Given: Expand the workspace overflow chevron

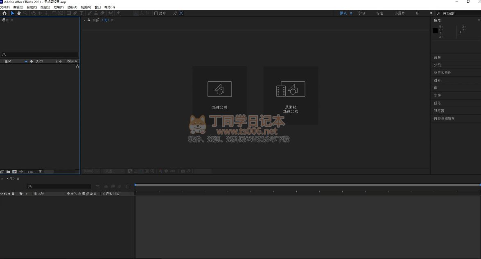Looking at the screenshot, I should coord(431,13).
